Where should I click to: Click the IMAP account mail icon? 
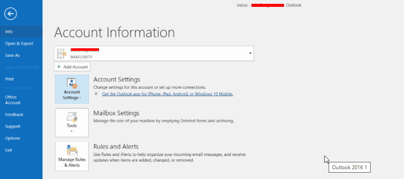[62, 53]
